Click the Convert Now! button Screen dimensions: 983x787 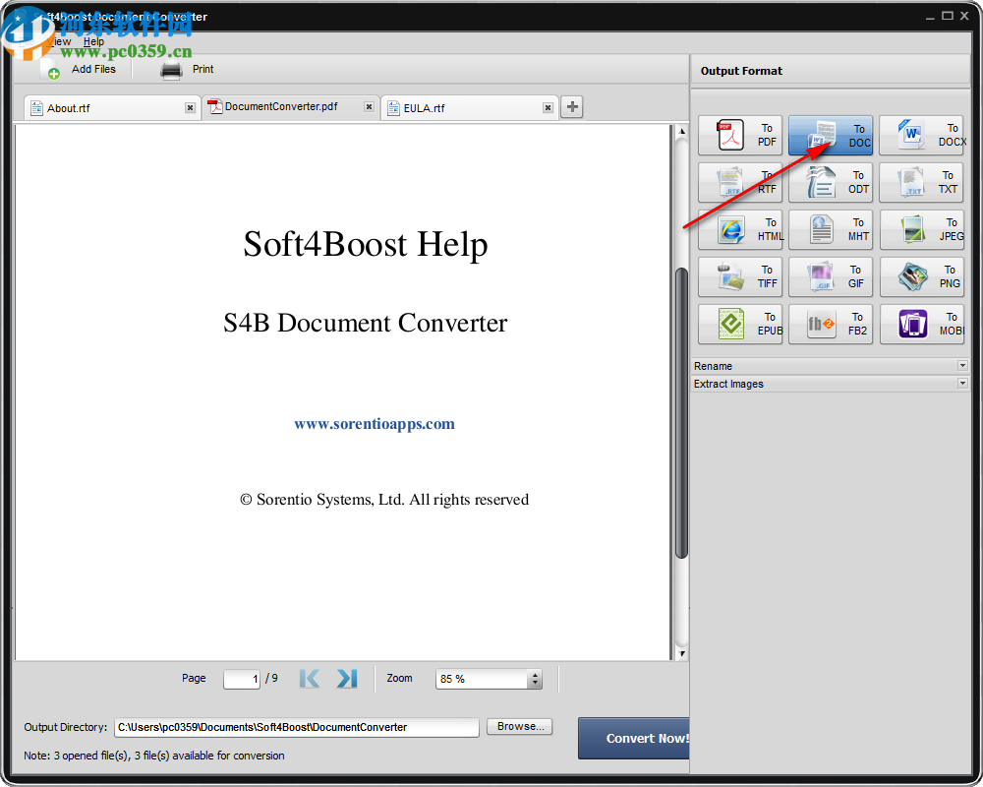coord(646,738)
